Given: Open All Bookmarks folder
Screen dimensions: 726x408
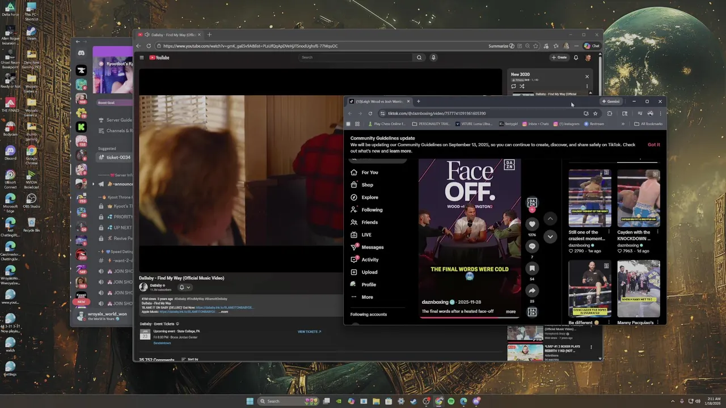Looking at the screenshot, I should coord(648,124).
